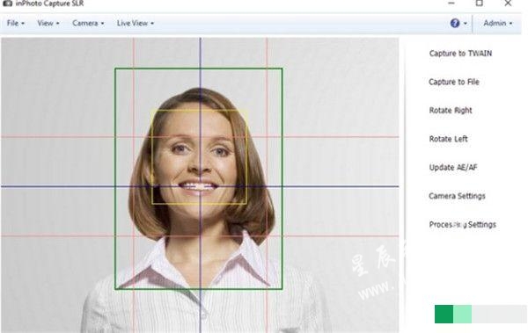
Task: Click Update AE/AF
Action: pyautogui.click(x=453, y=167)
